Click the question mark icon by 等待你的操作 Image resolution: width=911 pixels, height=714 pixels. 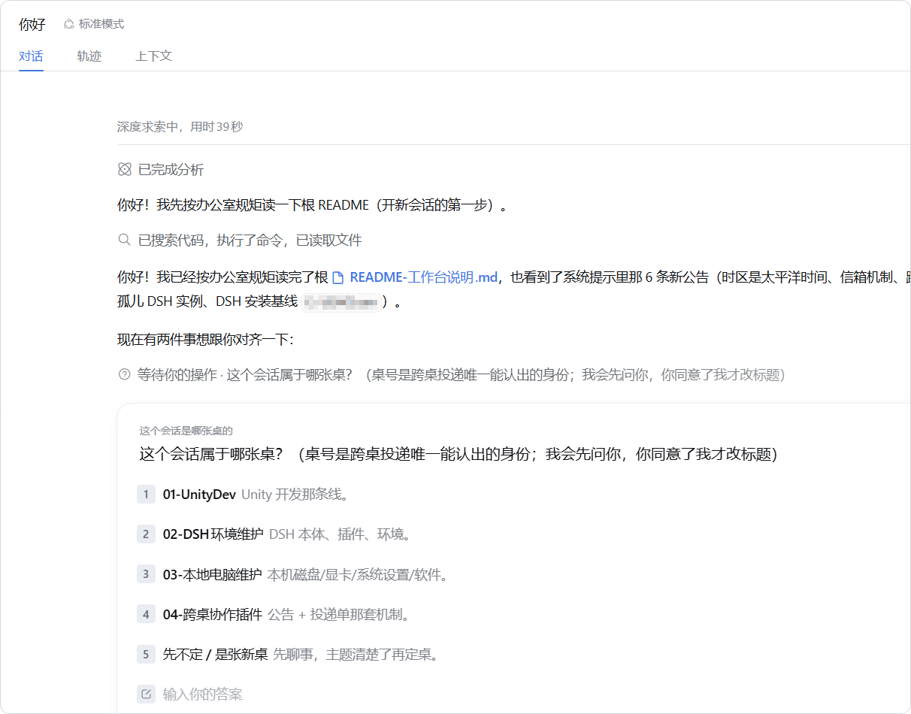coord(125,374)
